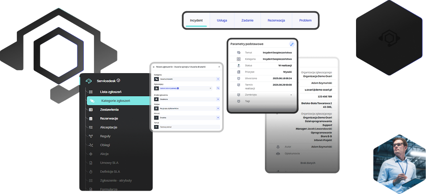Click the search icon beside Zgłaszający field
This screenshot has height=194, width=426.
pos(218,88)
